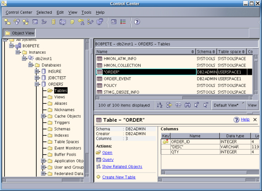
Task: Click the Object View tab
Action: 20,33
